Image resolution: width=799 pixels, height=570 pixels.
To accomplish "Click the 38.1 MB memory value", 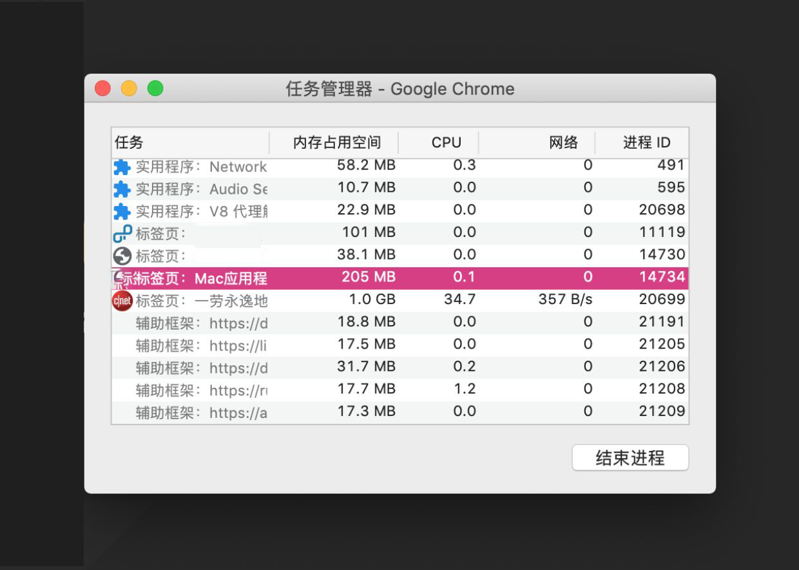I will (x=366, y=254).
